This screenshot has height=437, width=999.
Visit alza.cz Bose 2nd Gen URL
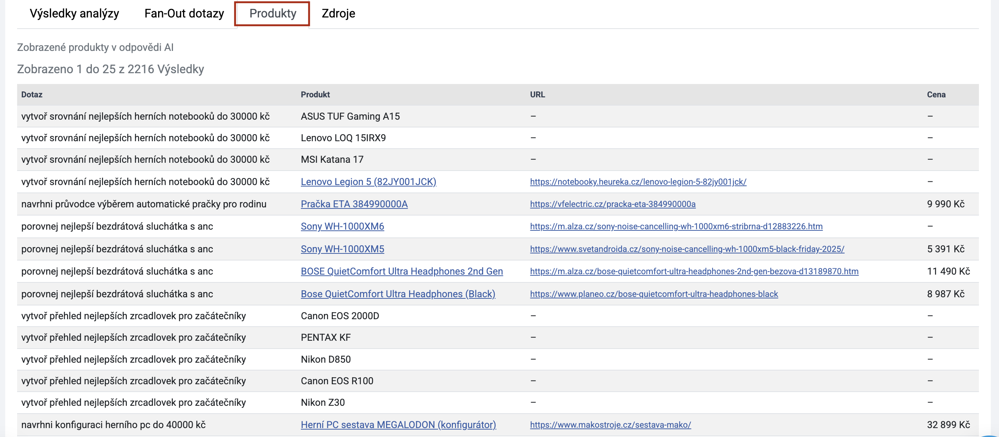click(x=694, y=271)
